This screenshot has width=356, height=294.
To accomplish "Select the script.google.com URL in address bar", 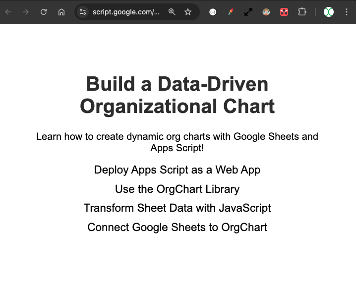I will click(126, 12).
